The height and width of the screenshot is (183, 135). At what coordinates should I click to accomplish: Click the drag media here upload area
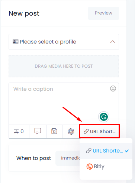coord(64,66)
